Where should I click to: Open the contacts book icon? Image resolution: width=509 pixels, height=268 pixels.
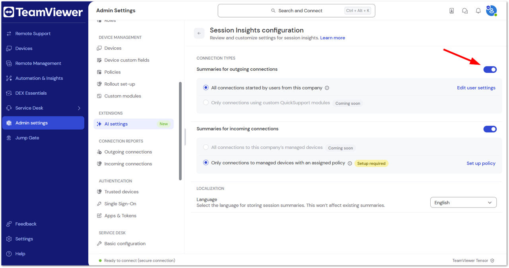point(452,11)
